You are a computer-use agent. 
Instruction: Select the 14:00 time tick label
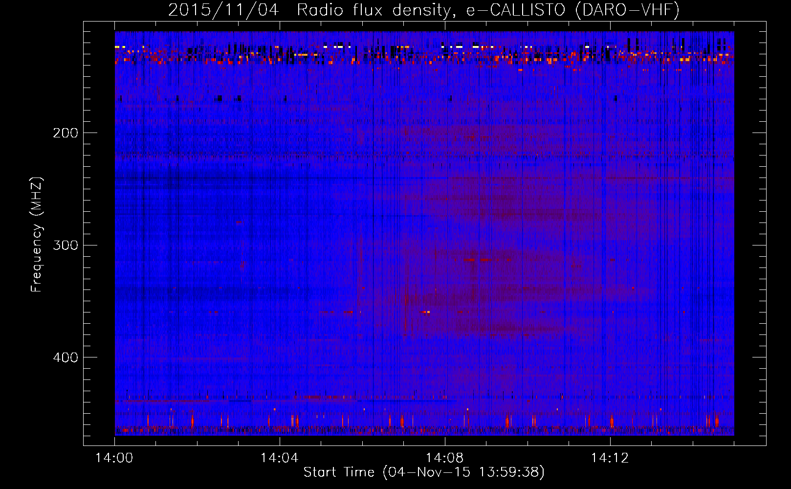[x=114, y=458]
